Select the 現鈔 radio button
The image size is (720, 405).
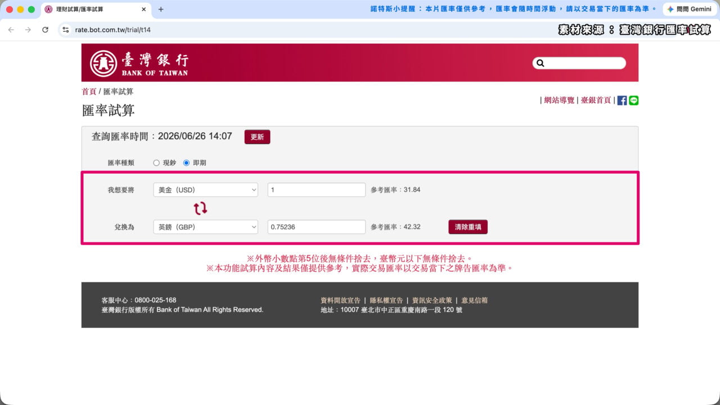pos(156,163)
